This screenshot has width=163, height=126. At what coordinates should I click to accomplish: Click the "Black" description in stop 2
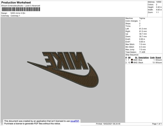click(x=141, y=62)
